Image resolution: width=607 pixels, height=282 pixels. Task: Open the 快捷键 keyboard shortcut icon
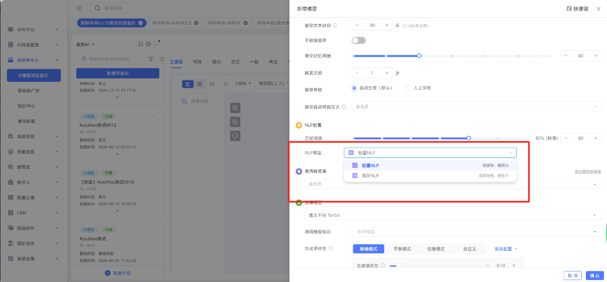point(569,9)
